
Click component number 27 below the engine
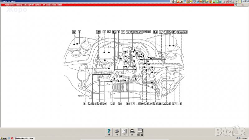point(174,103)
